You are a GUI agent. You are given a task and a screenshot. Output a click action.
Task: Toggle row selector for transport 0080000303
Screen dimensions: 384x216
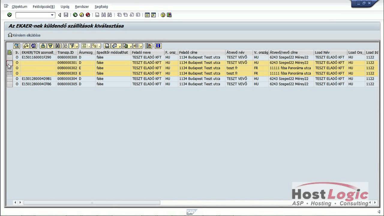(10, 73)
